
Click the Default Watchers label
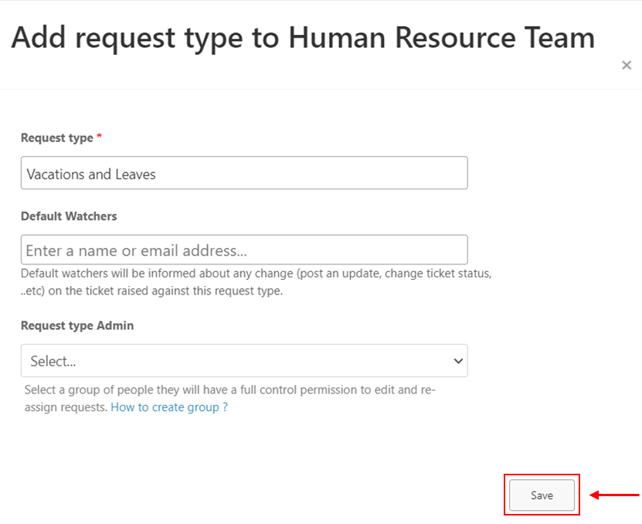click(x=69, y=216)
